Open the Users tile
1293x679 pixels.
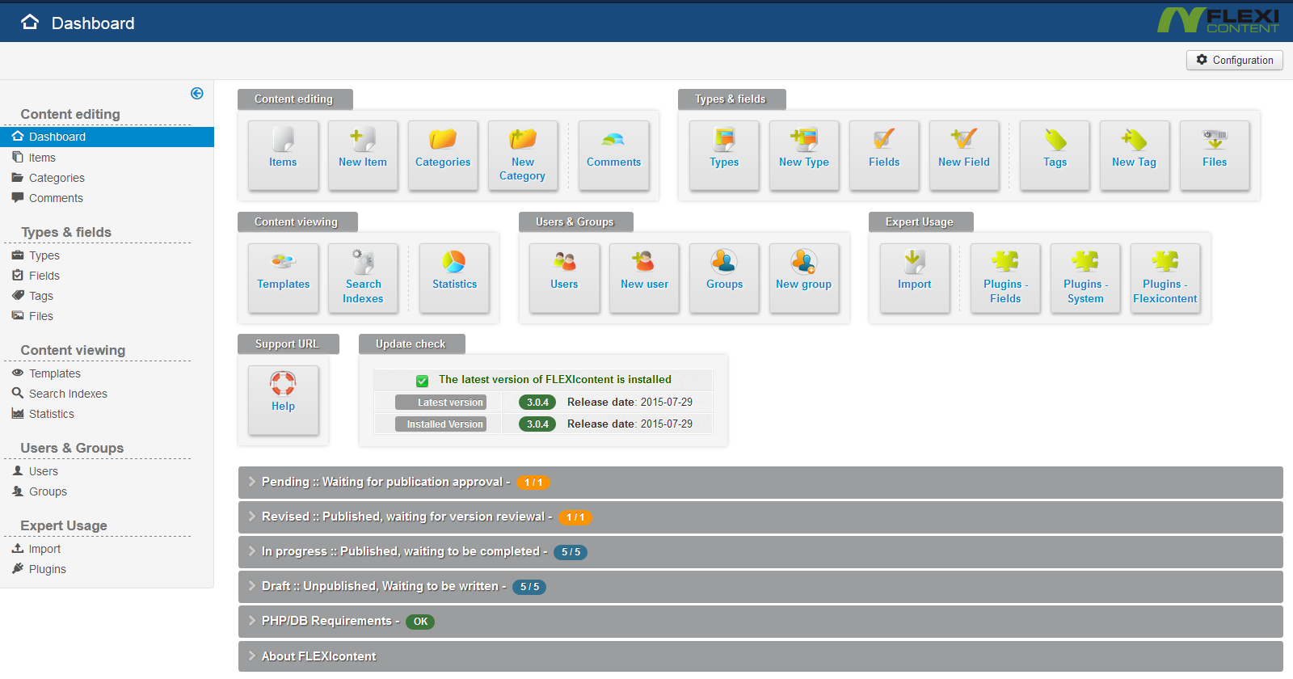[x=564, y=278]
